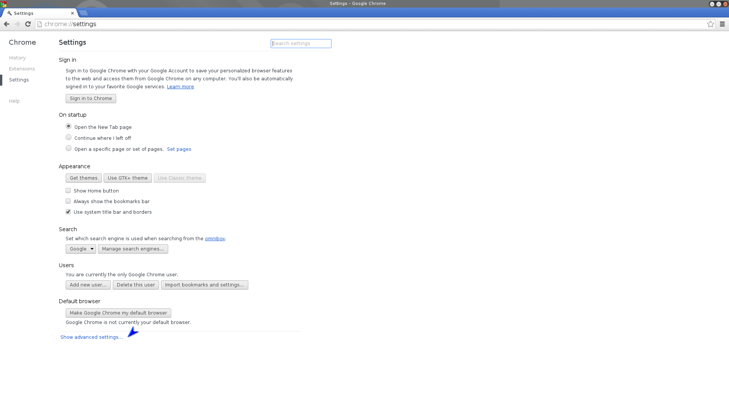Image resolution: width=729 pixels, height=396 pixels.
Task: Enable Show Home button checkbox
Action: [x=68, y=191]
